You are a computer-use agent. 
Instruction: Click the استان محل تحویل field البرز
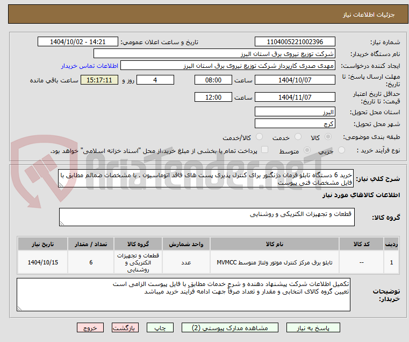pyautogui.click(x=295, y=111)
